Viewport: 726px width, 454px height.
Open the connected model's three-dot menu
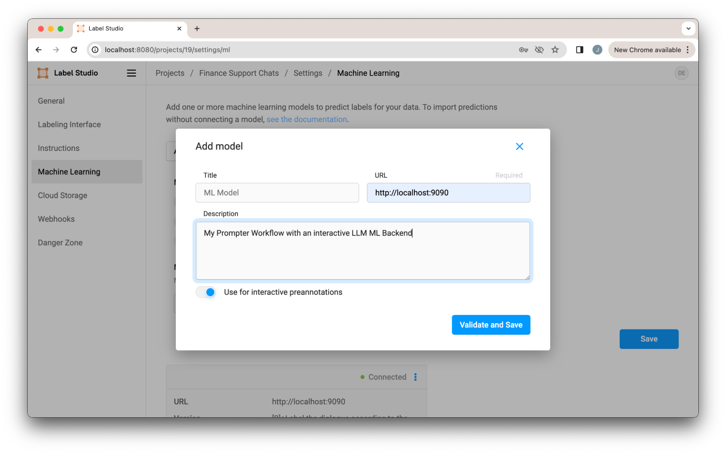pos(415,377)
